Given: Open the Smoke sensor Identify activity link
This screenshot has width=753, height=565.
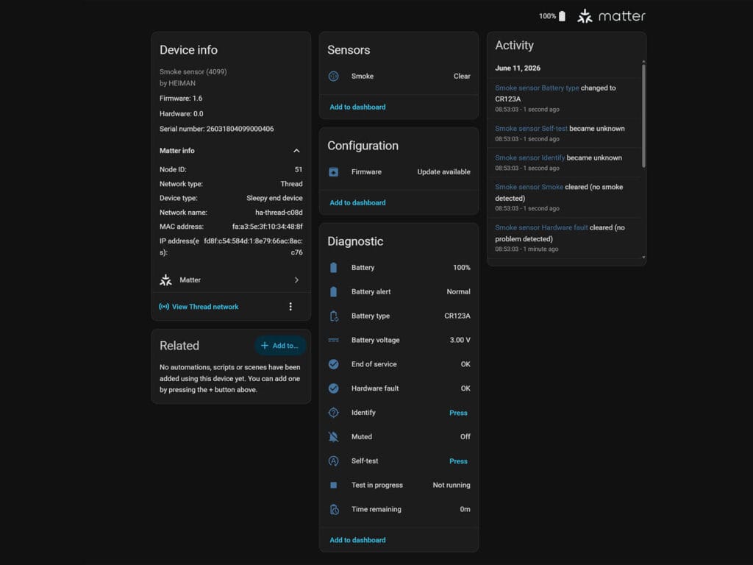Looking at the screenshot, I should coord(529,157).
